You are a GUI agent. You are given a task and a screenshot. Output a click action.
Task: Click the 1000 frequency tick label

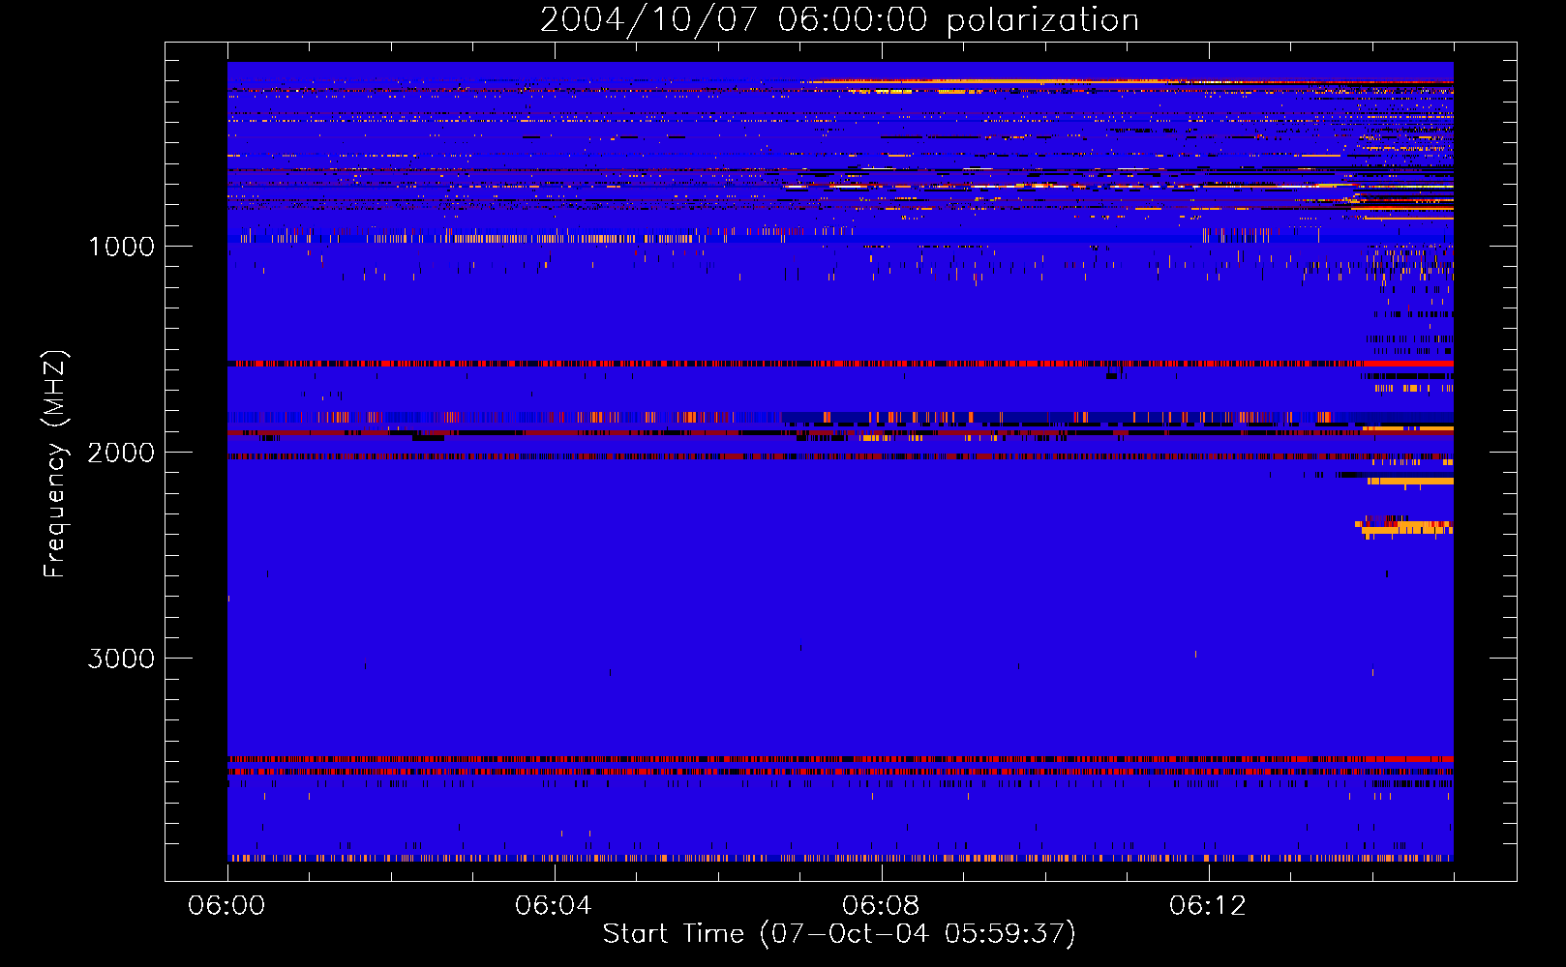pos(121,247)
